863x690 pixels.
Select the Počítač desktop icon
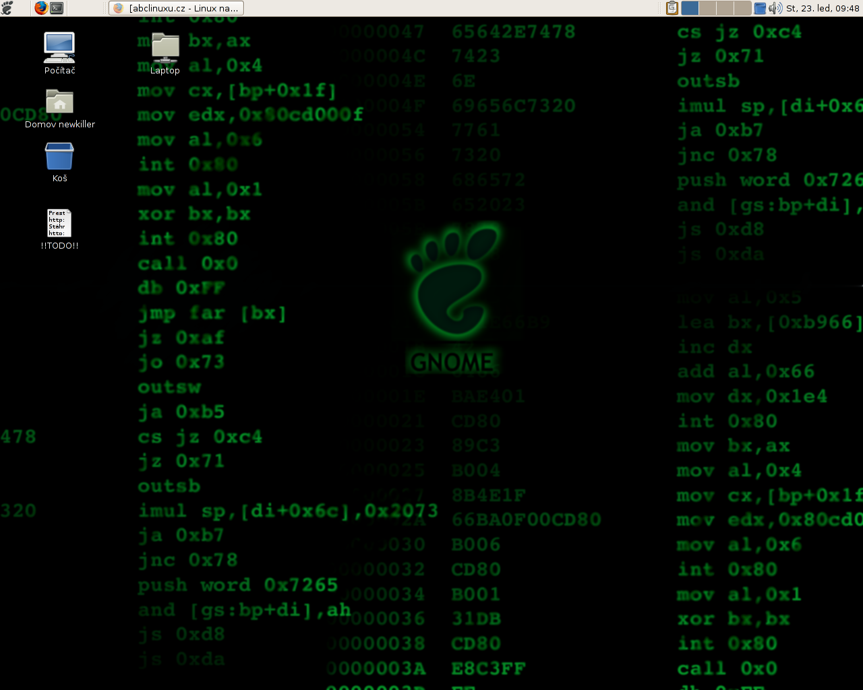click(x=59, y=53)
